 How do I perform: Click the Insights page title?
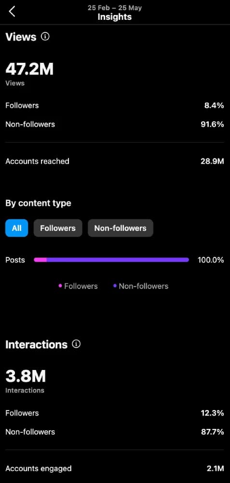[x=115, y=17]
